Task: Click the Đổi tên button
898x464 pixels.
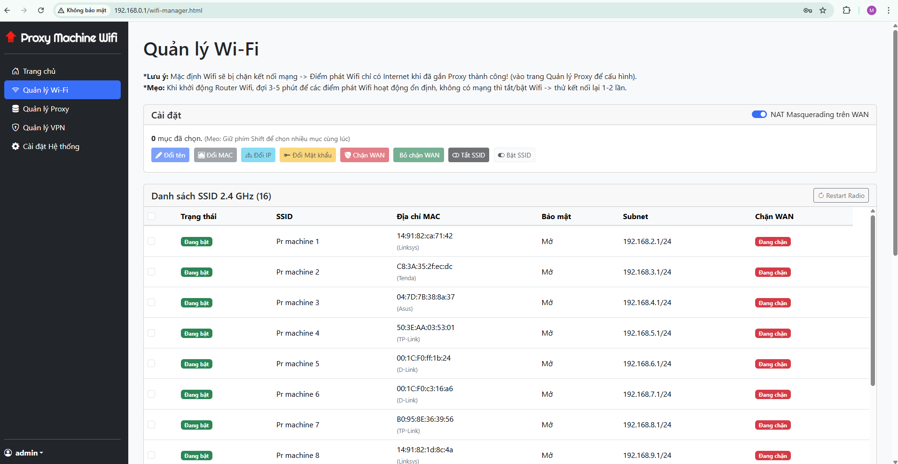Action: pyautogui.click(x=170, y=155)
